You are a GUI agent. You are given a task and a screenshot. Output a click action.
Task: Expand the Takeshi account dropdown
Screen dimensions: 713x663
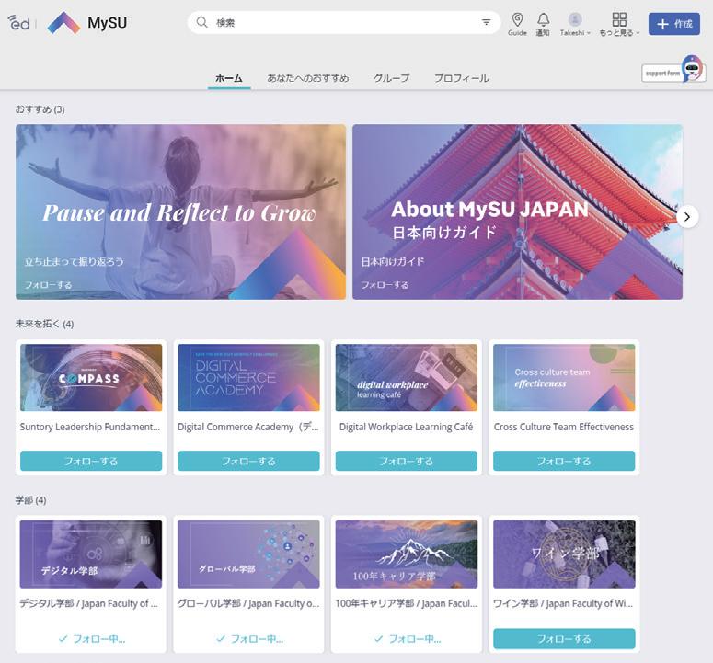(x=589, y=33)
